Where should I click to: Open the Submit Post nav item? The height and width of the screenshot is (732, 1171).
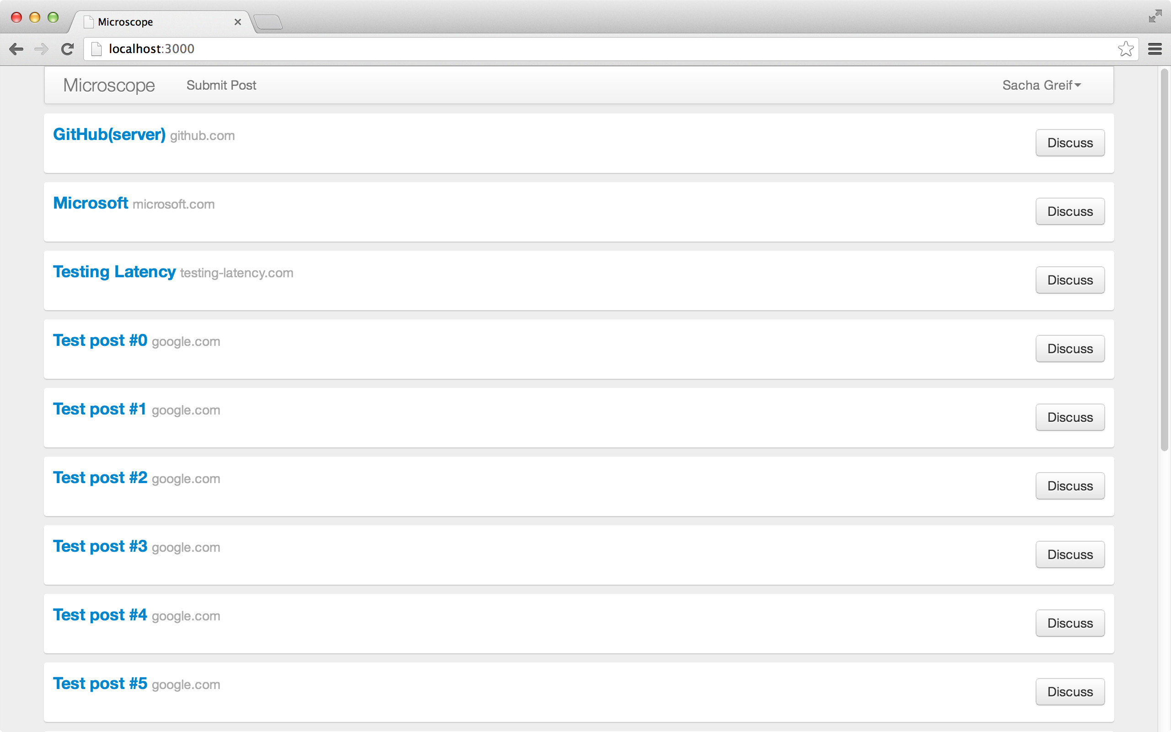tap(221, 85)
